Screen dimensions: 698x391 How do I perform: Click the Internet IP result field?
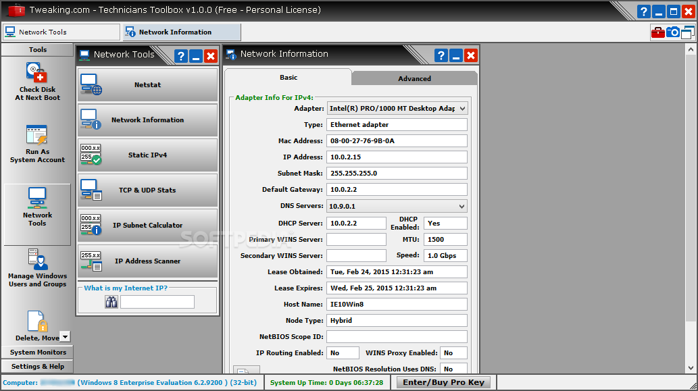[x=157, y=302]
